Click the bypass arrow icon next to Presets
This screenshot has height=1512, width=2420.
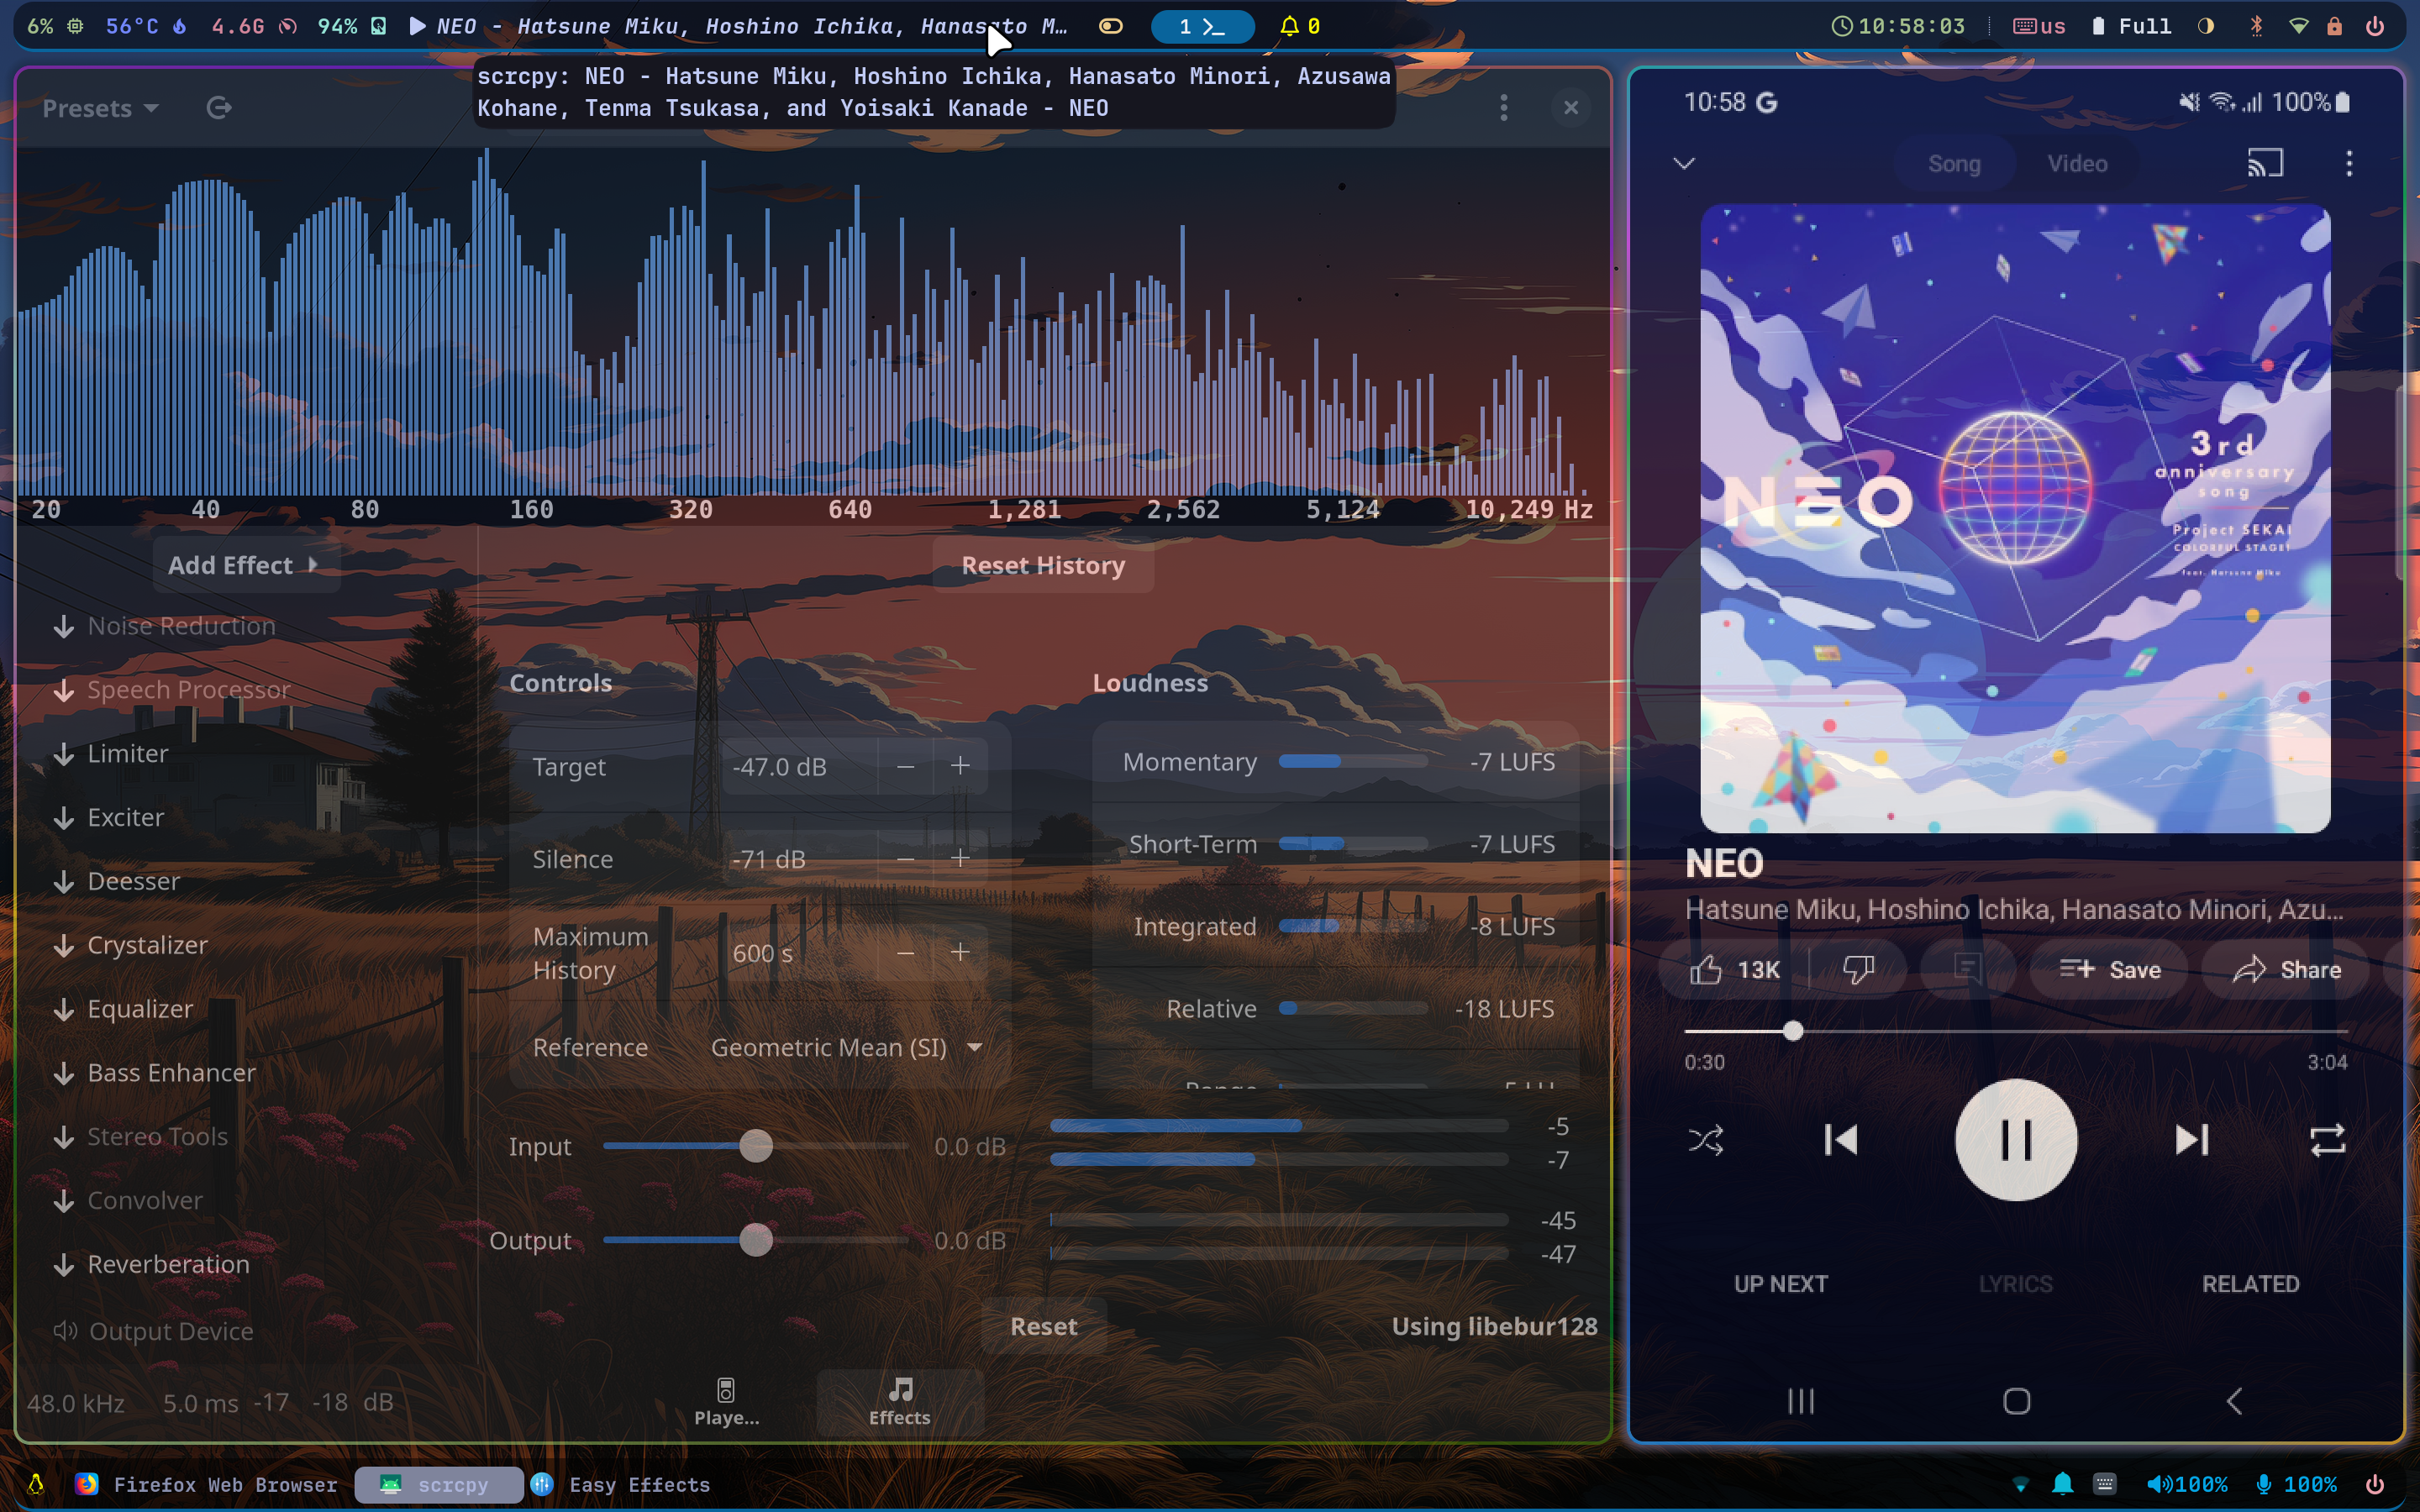[219, 108]
